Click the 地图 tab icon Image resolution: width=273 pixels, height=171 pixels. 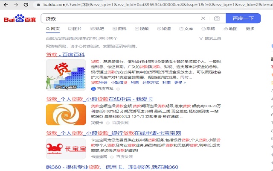(226, 29)
